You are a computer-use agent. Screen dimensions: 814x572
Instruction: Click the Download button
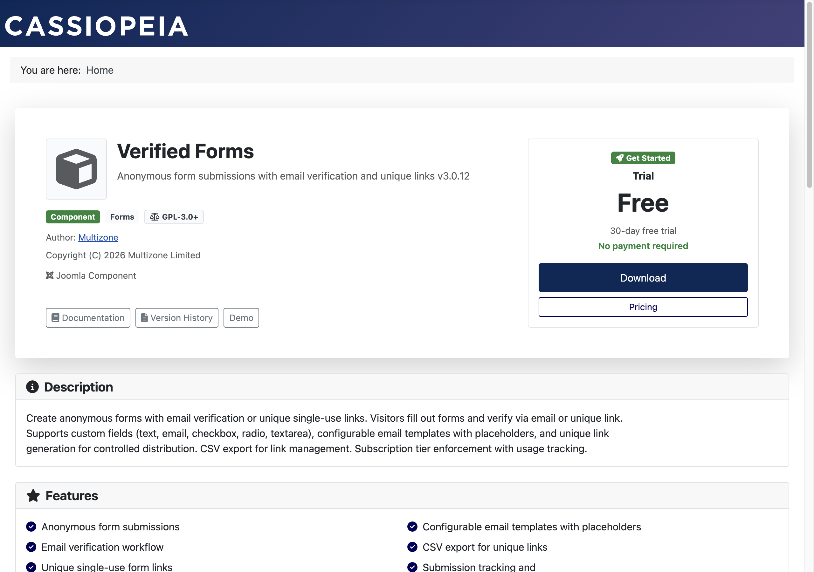[x=643, y=277]
